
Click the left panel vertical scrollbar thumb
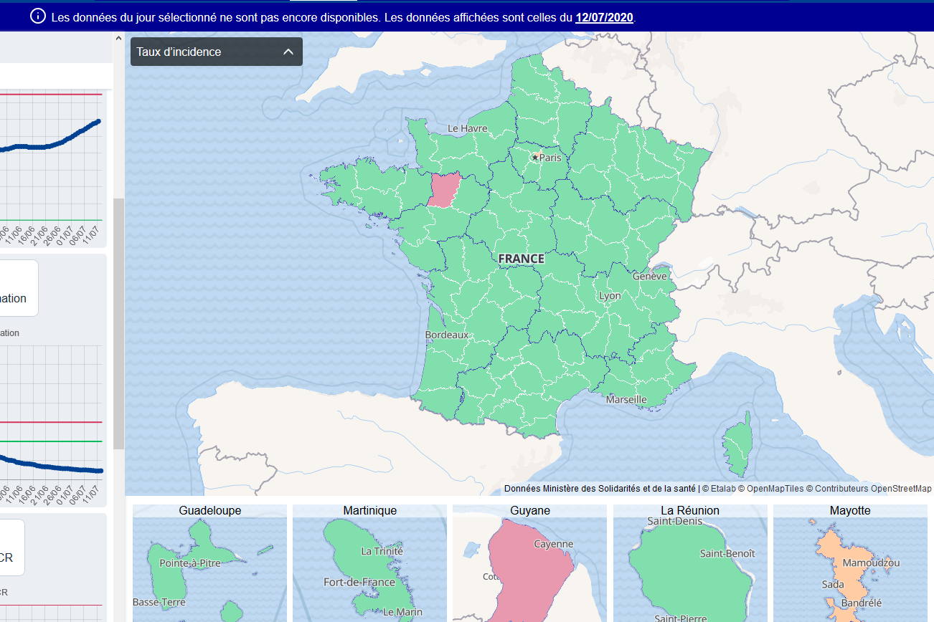tap(118, 322)
